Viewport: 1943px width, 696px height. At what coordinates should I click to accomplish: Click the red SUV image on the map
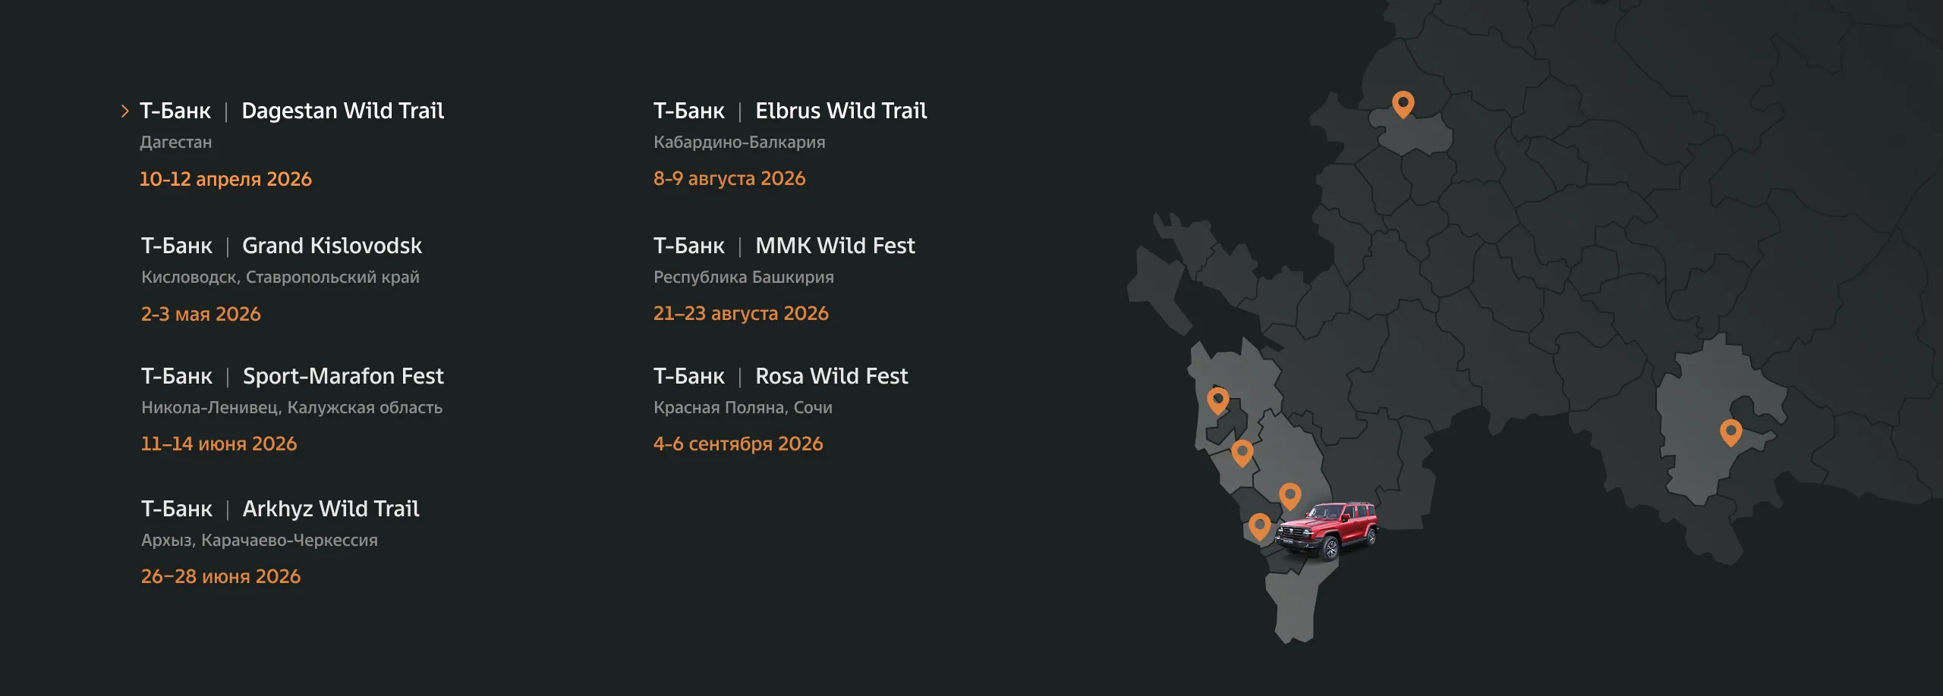1327,530
